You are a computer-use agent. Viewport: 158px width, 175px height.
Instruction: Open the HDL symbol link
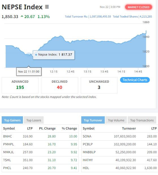point(86,168)
